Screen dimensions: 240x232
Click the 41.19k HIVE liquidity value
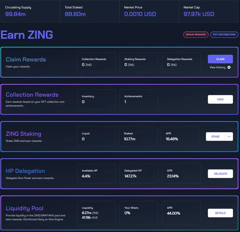[x=90, y=218]
